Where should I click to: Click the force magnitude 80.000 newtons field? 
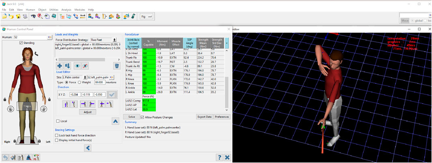(100, 82)
